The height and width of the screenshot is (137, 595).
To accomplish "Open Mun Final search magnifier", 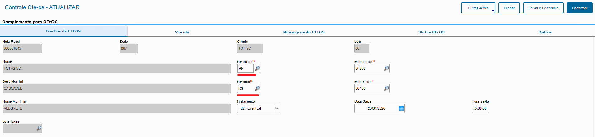I will click(x=386, y=88).
